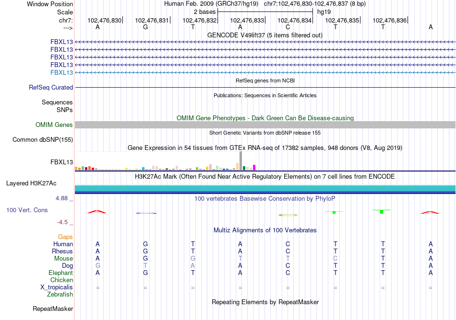456x320 pixels.
Task: Open 'Short Genetic Variants from dbSNP release 155' title
Action: click(265, 133)
